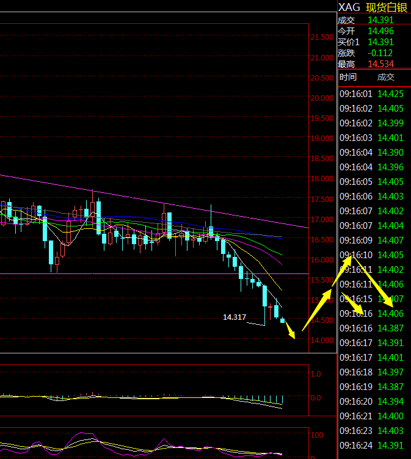Click the 买价1 bid price 14.391
This screenshot has height=459, width=411.
[380, 42]
